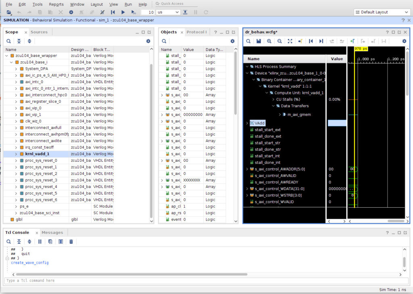The width and height of the screenshot is (413, 294).
Task: Select the Next Transition icon
Action: pyautogui.click(x=322, y=41)
